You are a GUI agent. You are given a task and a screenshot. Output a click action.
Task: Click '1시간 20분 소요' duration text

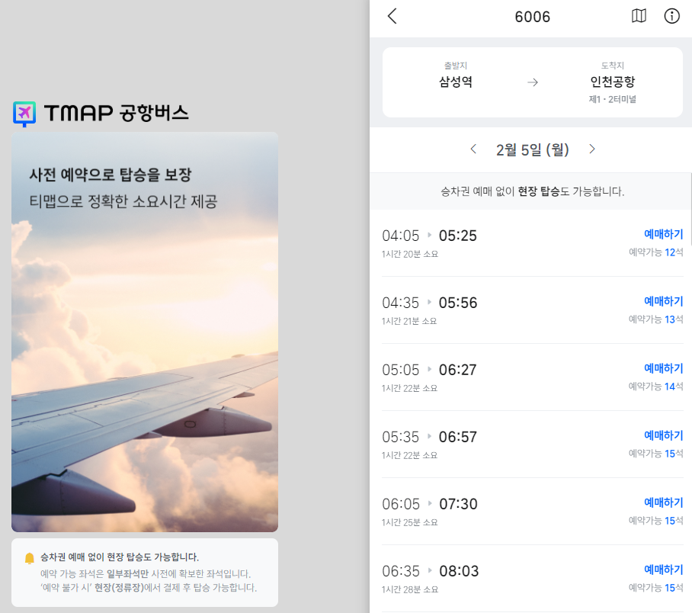[x=410, y=255]
